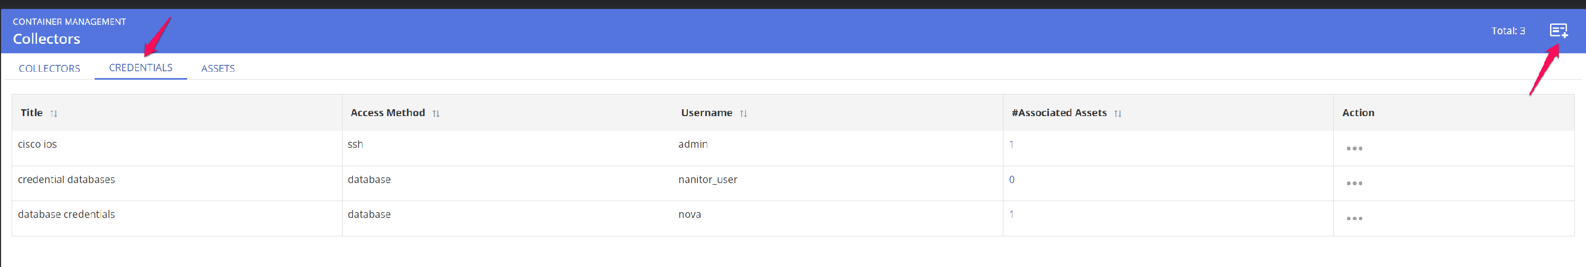Sort by Access Method column icon
The height and width of the screenshot is (267, 1586).
click(x=436, y=113)
